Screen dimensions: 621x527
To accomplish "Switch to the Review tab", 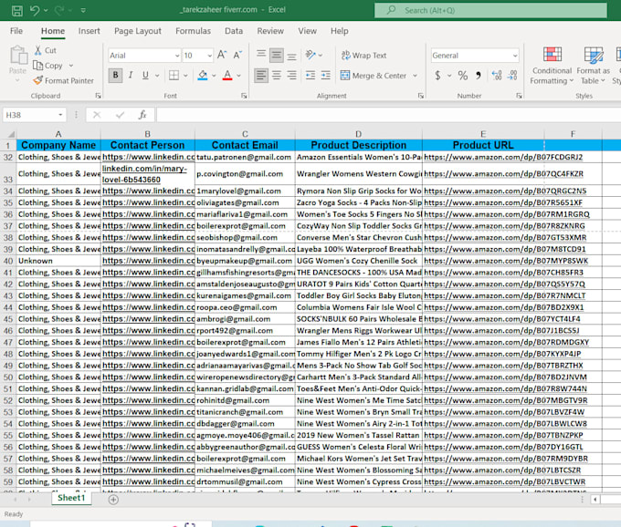I will pyautogui.click(x=270, y=31).
